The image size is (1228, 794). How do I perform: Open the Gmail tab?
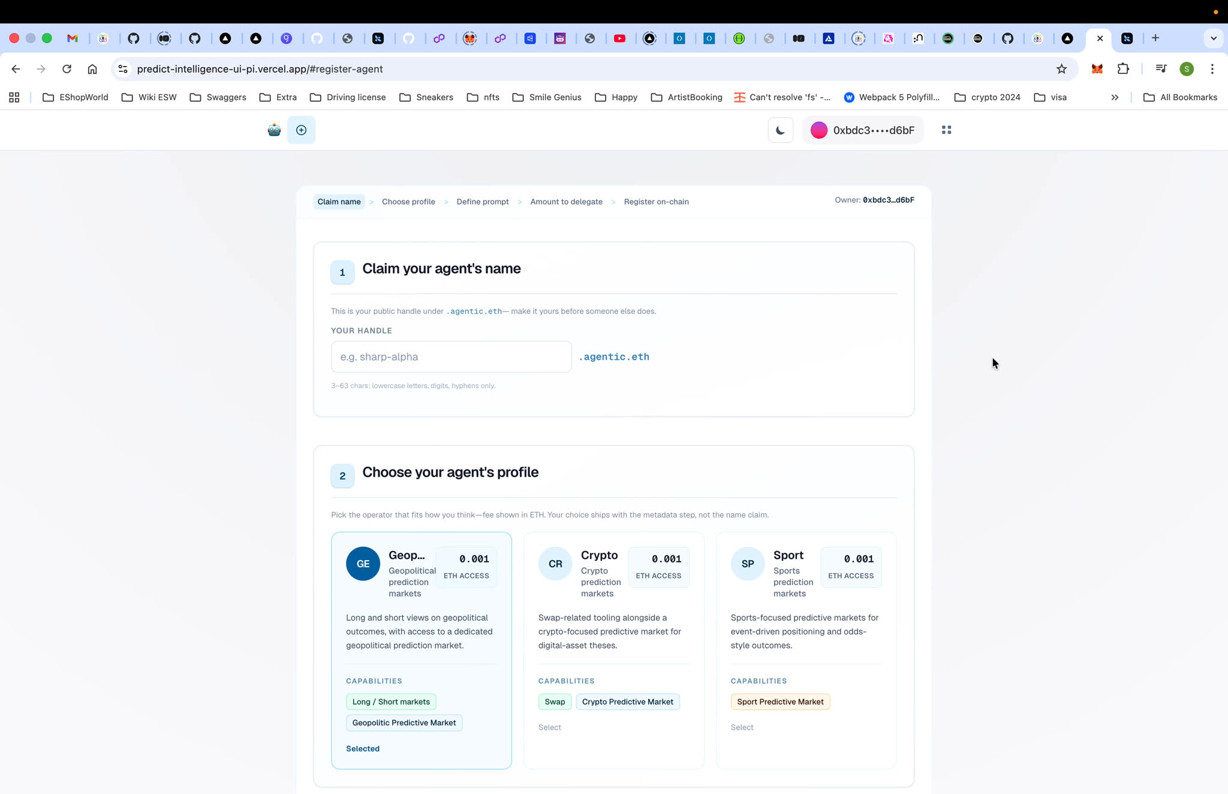(x=73, y=38)
